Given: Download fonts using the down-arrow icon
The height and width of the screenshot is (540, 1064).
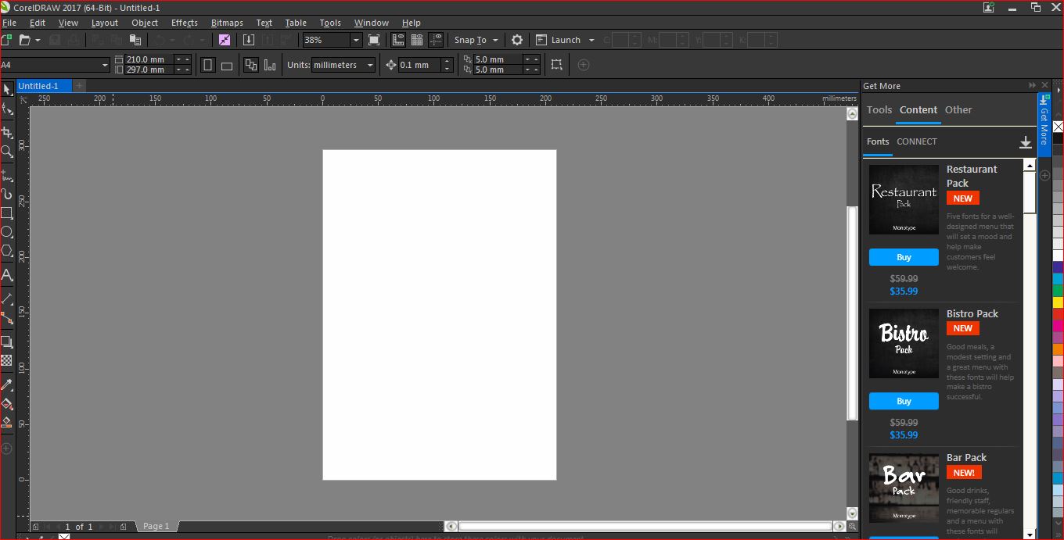Looking at the screenshot, I should pyautogui.click(x=1026, y=142).
